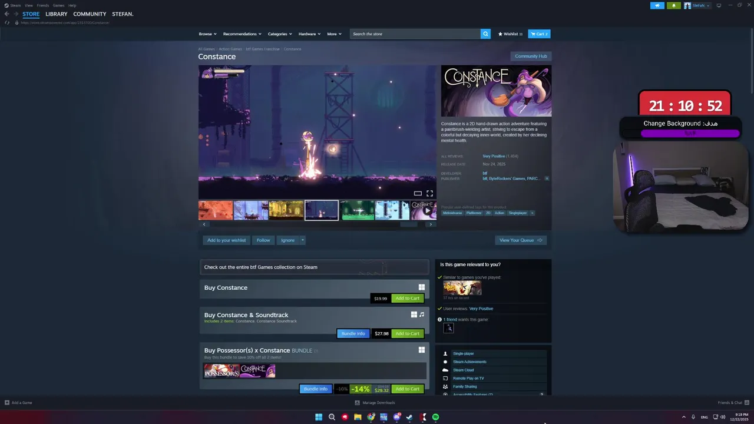
Task: Add Possessor(s) x Constance bundle to cart
Action: (x=407, y=389)
